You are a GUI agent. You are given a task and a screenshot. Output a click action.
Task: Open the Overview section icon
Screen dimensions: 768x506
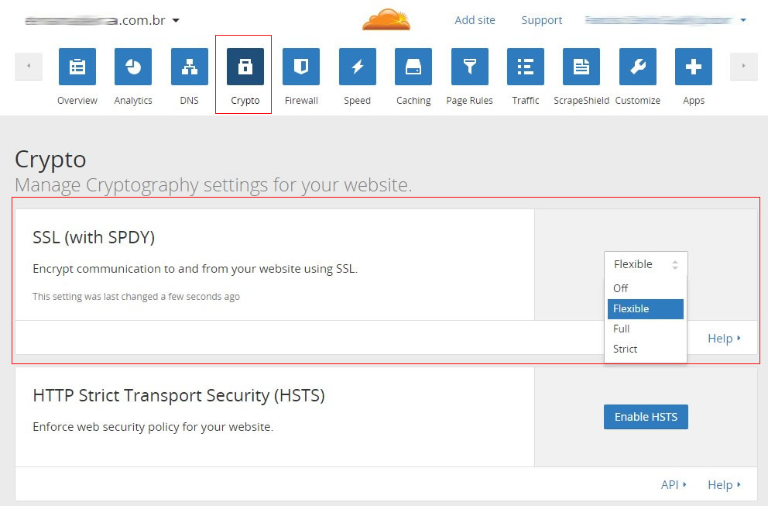77,67
